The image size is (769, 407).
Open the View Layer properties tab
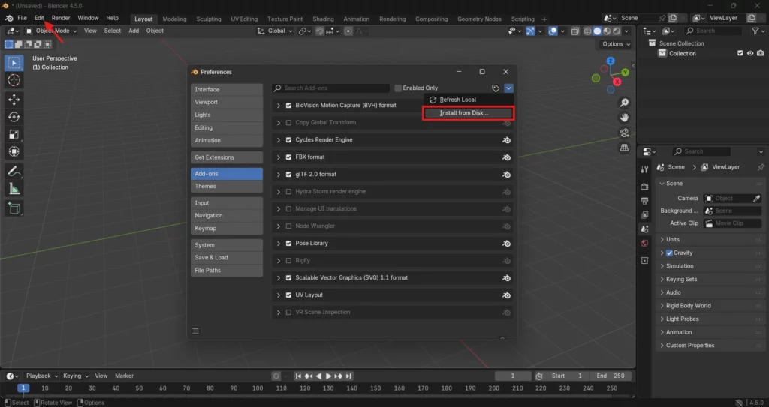click(x=644, y=215)
